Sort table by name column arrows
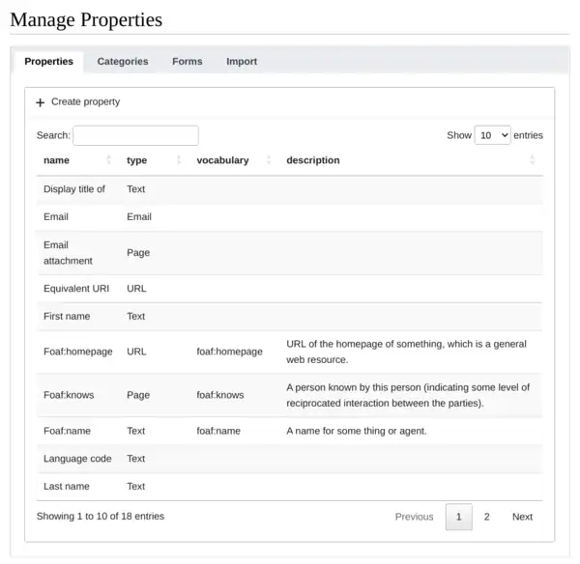This screenshot has width=580, height=564. pyautogui.click(x=108, y=160)
